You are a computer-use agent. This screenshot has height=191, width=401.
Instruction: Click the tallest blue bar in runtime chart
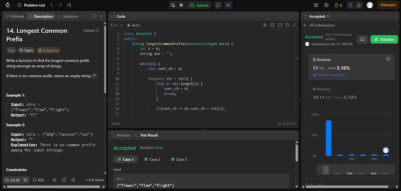click(328, 138)
